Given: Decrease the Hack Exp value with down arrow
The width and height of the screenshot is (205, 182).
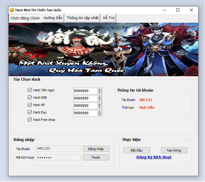Looking at the screenshot, I should (x=99, y=115).
